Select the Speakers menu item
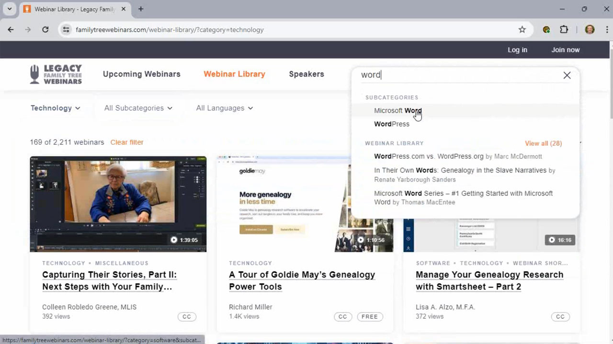The width and height of the screenshot is (613, 344). (x=306, y=74)
